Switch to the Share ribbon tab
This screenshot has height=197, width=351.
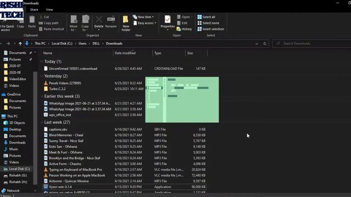pyautogui.click(x=34, y=10)
